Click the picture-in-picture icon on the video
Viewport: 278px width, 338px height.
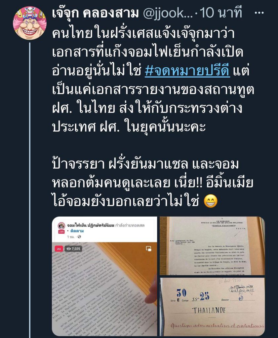coord(149,249)
